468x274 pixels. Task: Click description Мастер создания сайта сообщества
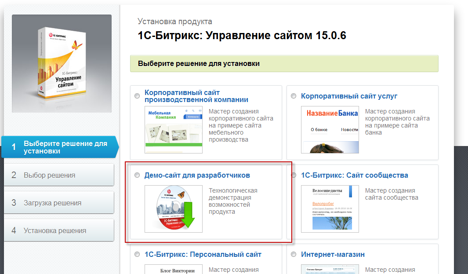392,194
